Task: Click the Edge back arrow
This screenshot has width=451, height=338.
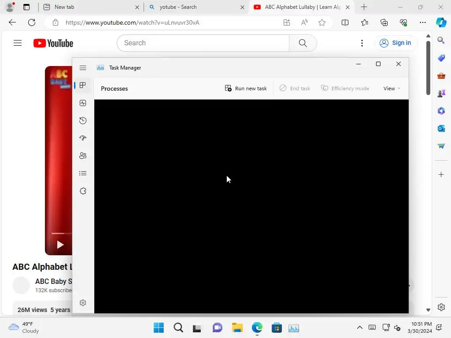Action: pos(12,22)
